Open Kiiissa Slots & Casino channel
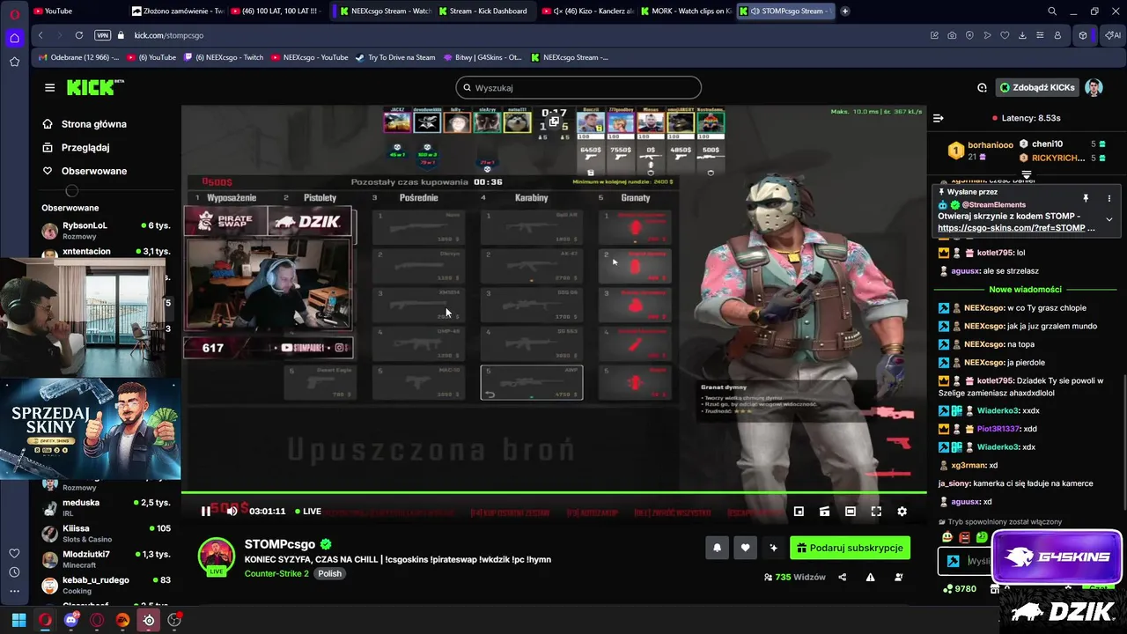Image resolution: width=1127 pixels, height=634 pixels. (x=106, y=534)
